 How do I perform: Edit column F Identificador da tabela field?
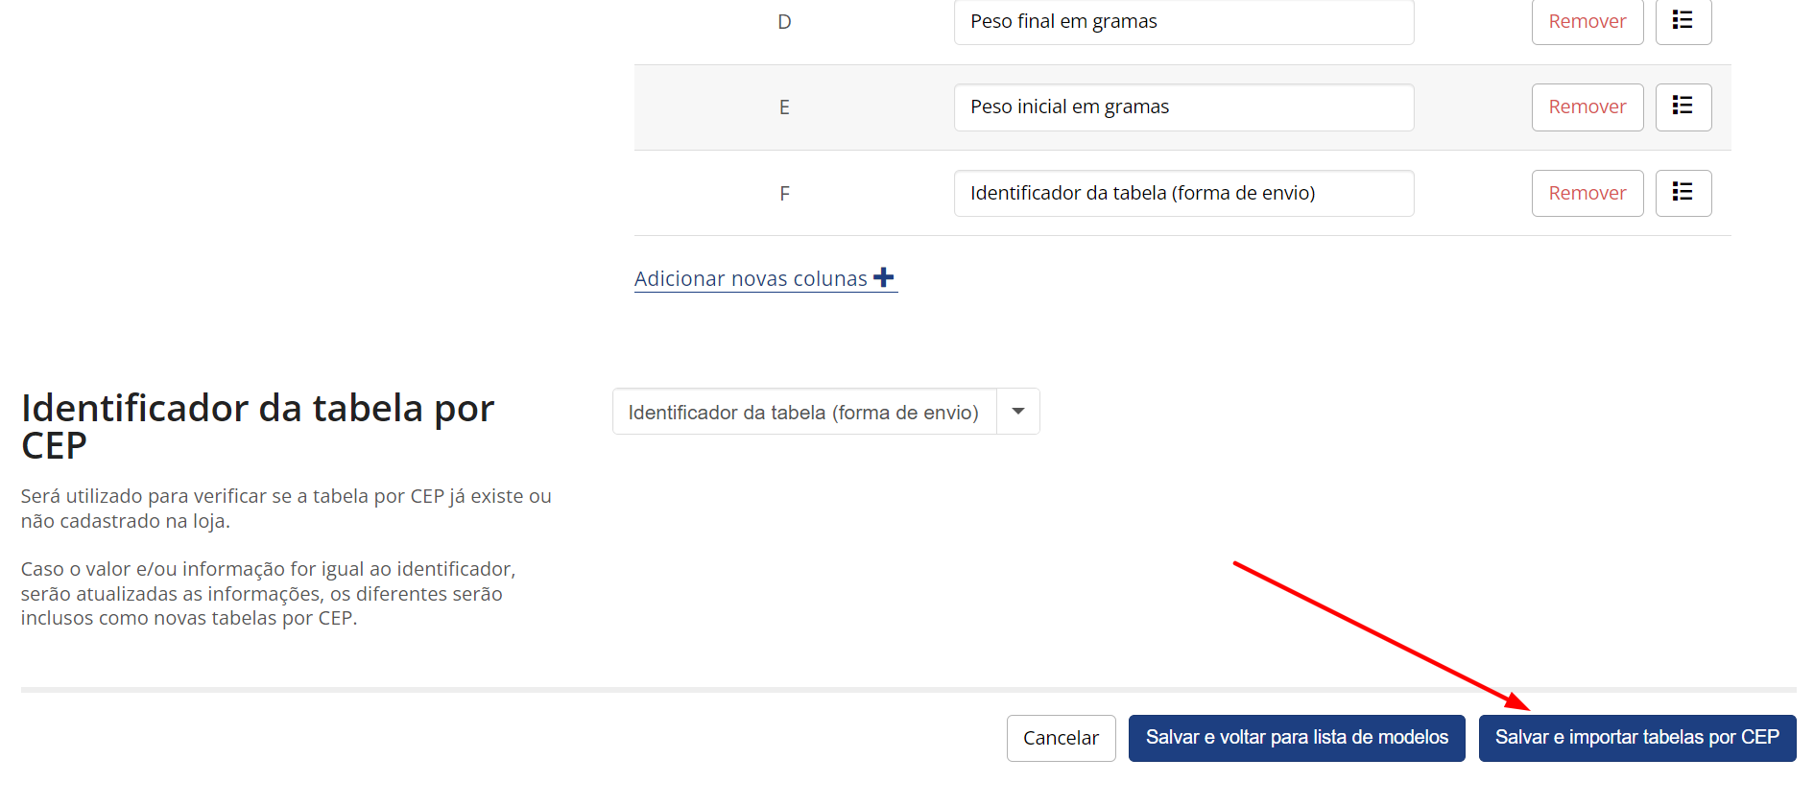coord(1183,193)
